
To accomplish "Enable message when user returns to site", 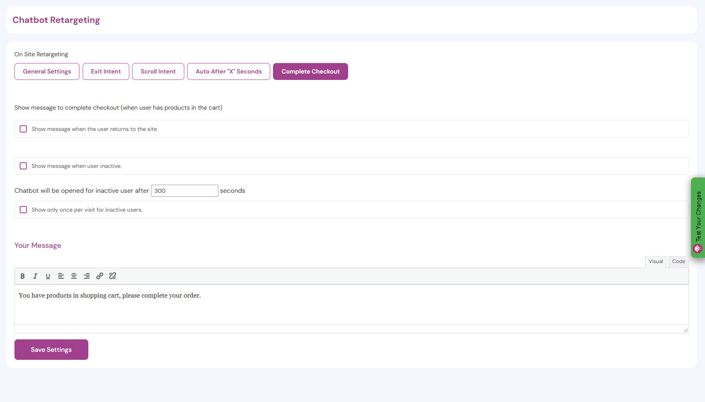I will click(x=23, y=129).
